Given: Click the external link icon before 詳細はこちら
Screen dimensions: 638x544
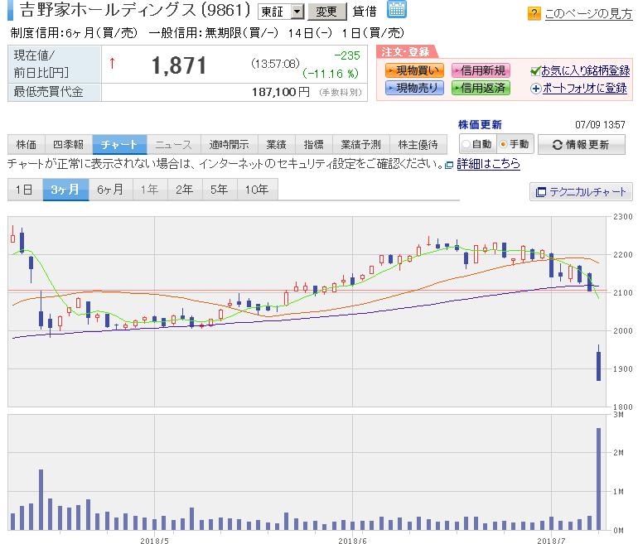Looking at the screenshot, I should coord(449,165).
